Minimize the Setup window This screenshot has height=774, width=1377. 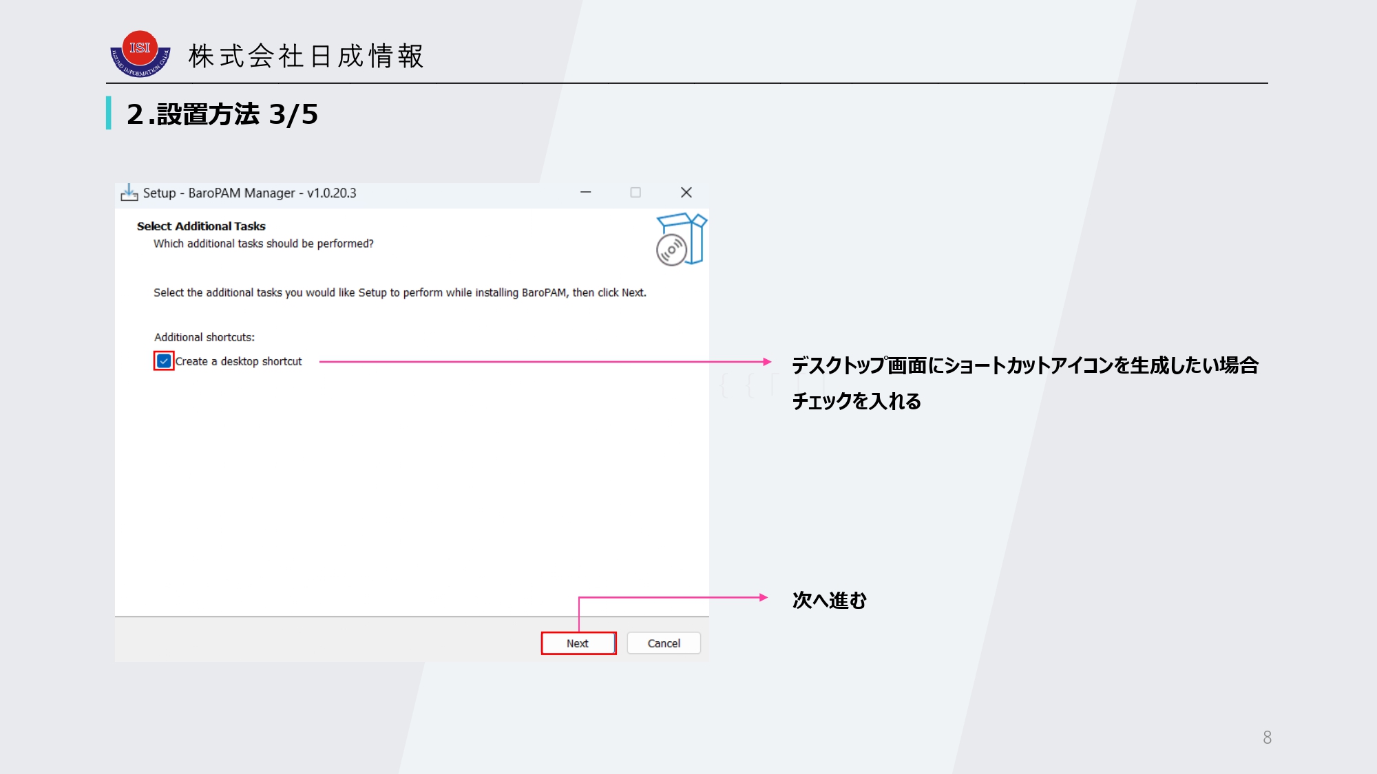pos(586,193)
